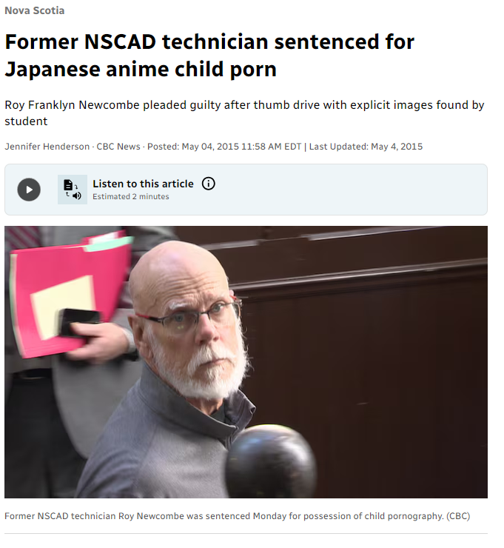Screen dimensions: 504x548
Task: Open the main article courtroom photo
Action: [246, 361]
